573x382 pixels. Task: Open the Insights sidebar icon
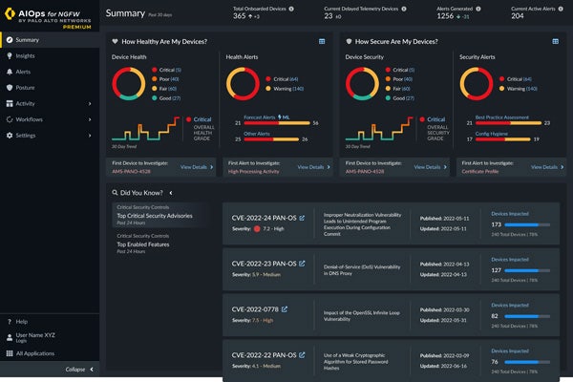point(9,56)
